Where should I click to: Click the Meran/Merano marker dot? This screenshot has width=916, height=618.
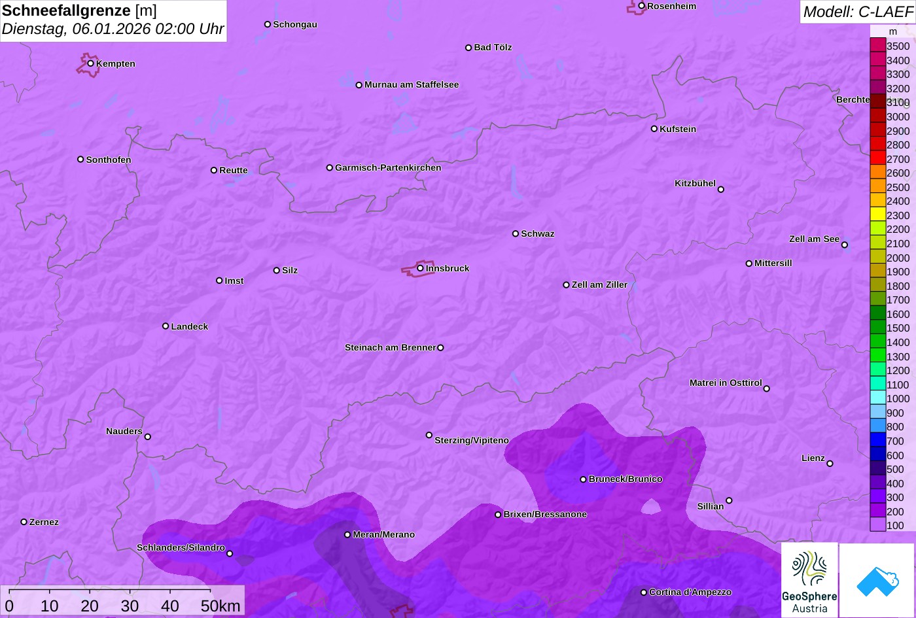click(x=347, y=535)
